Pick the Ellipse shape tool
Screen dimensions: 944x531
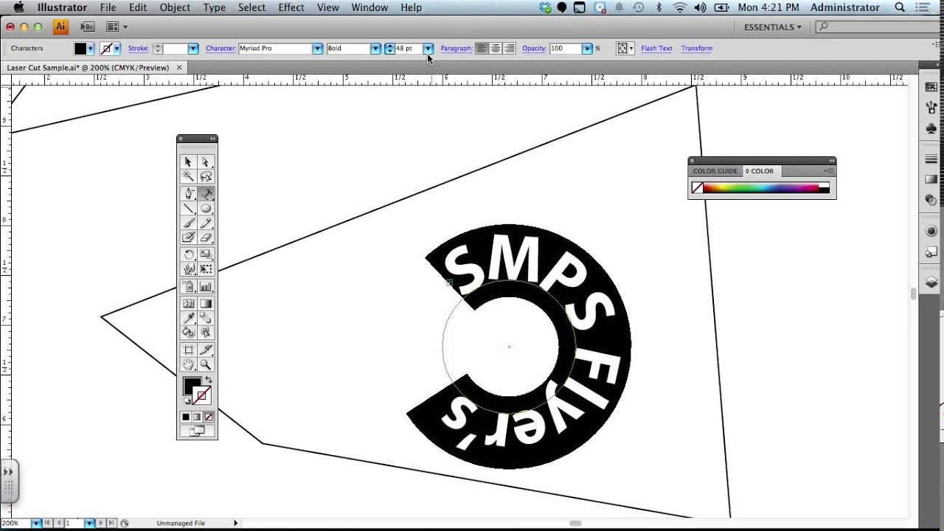206,209
